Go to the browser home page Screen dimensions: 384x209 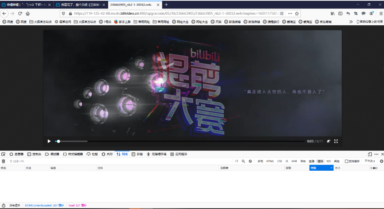28,13
